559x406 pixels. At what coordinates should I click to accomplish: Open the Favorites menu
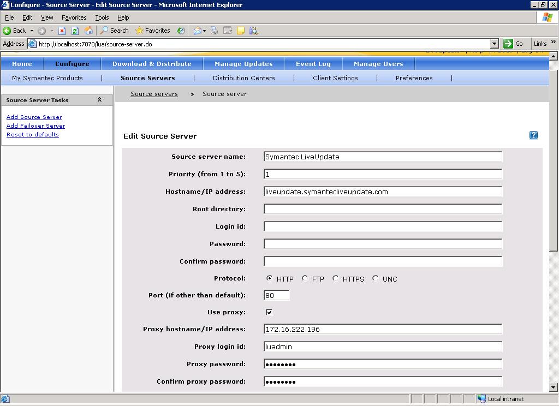pos(74,17)
